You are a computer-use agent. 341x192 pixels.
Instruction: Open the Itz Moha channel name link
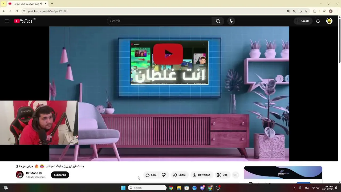pos(32,173)
